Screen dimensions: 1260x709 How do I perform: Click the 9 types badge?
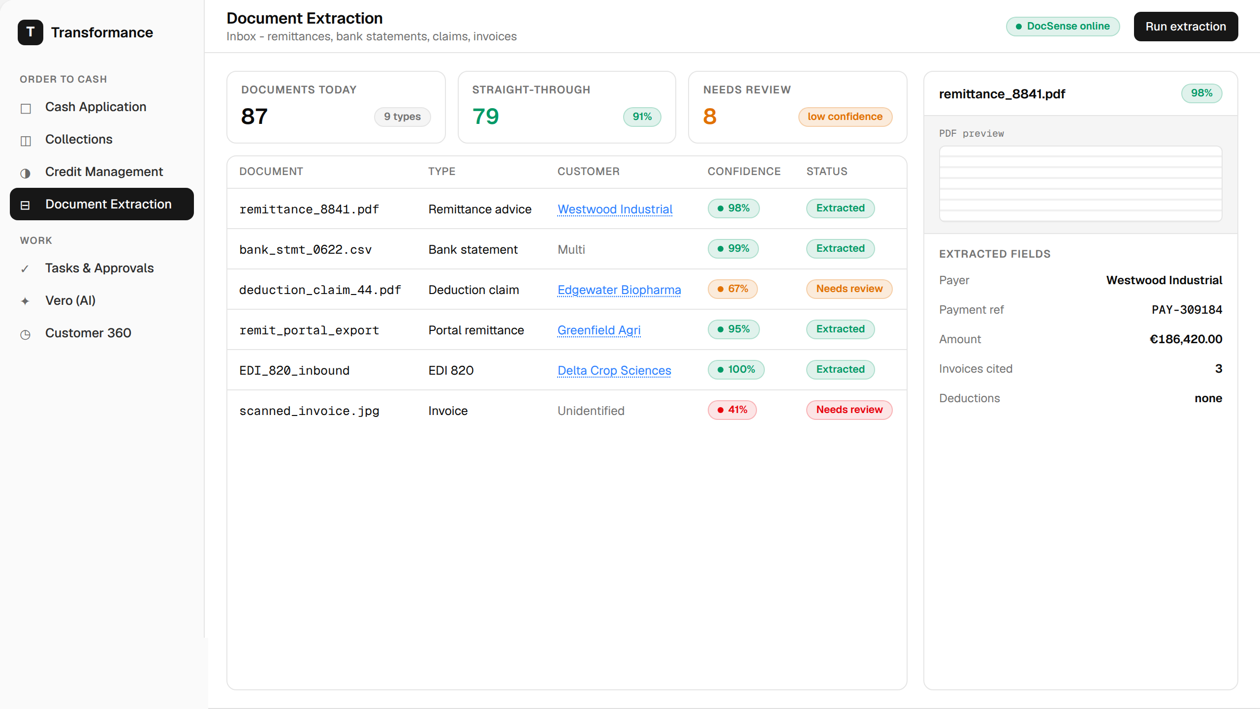pyautogui.click(x=402, y=117)
